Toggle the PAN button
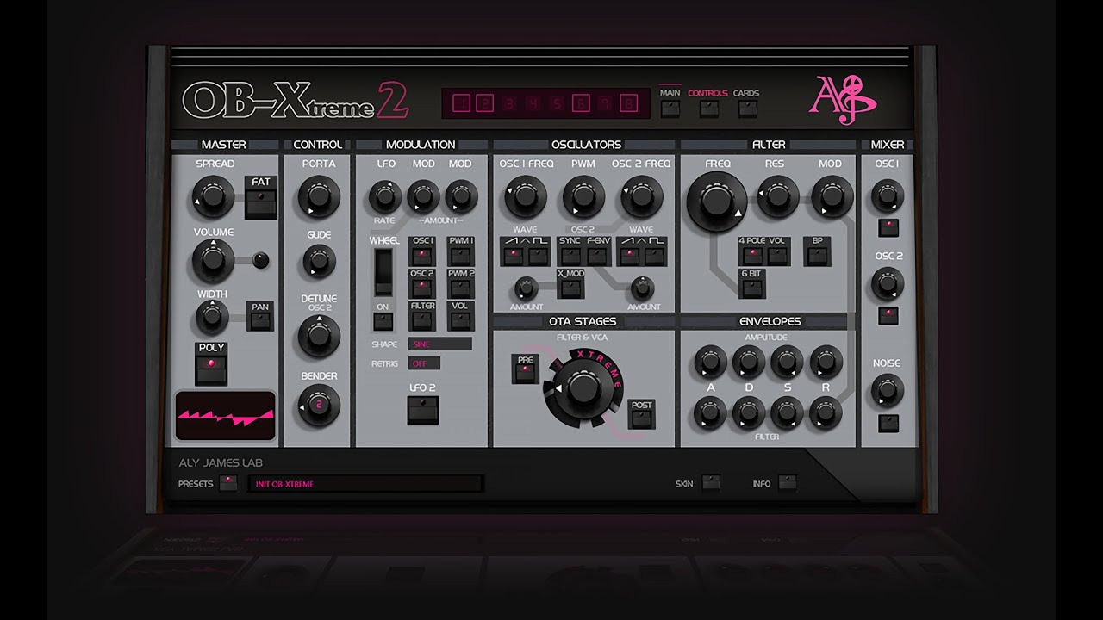 click(x=259, y=322)
